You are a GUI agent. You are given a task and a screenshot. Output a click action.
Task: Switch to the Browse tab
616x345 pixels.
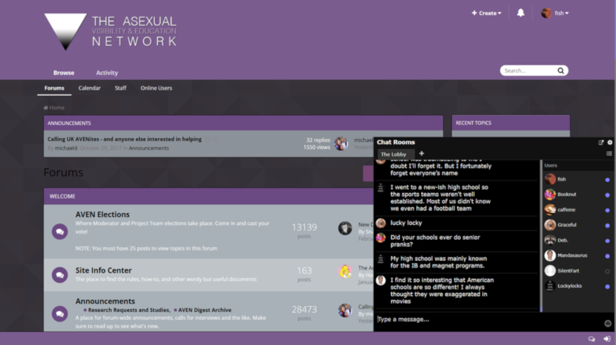(64, 72)
